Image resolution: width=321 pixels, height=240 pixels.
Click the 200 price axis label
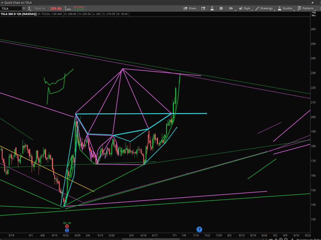pyautogui.click(x=313, y=117)
